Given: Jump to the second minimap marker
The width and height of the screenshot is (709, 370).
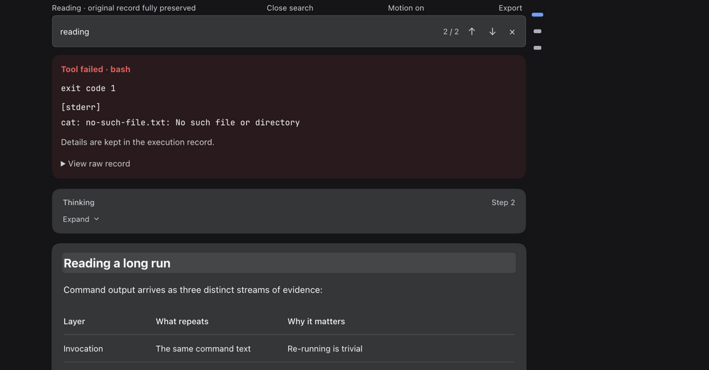Looking at the screenshot, I should [537, 31].
